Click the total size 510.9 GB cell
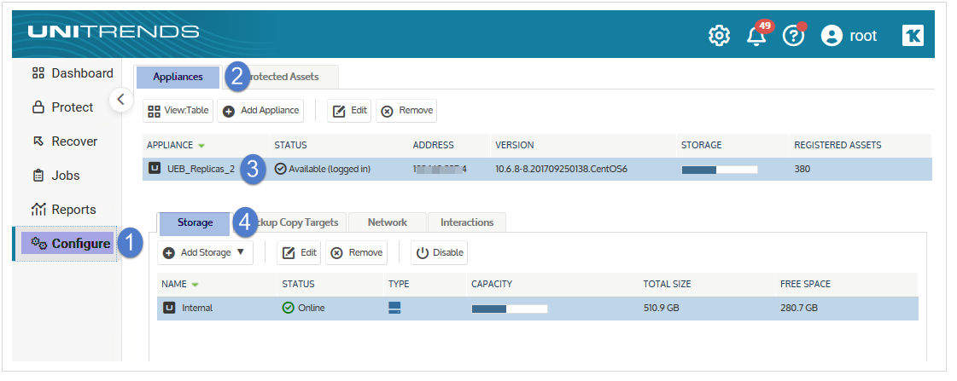Screen dimensions: 957x381 click(x=661, y=308)
